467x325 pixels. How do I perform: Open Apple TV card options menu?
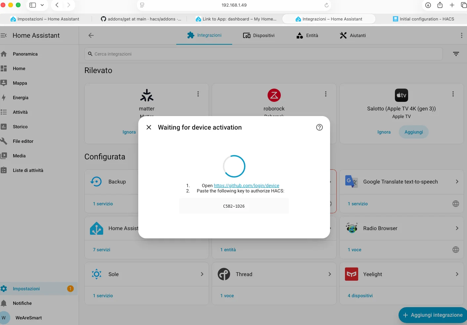[x=453, y=94]
